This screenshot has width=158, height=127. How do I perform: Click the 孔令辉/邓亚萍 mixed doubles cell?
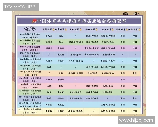tap(108, 67)
